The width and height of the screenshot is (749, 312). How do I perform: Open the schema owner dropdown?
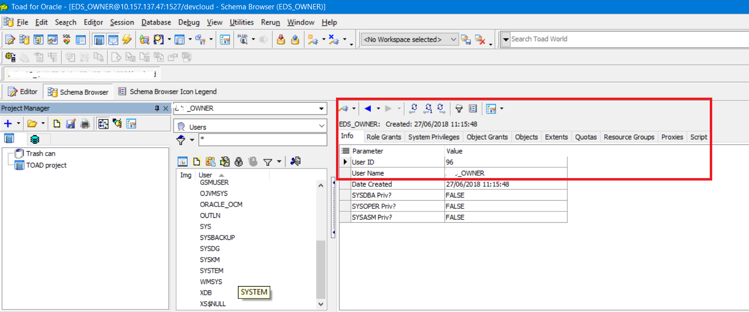(x=322, y=108)
